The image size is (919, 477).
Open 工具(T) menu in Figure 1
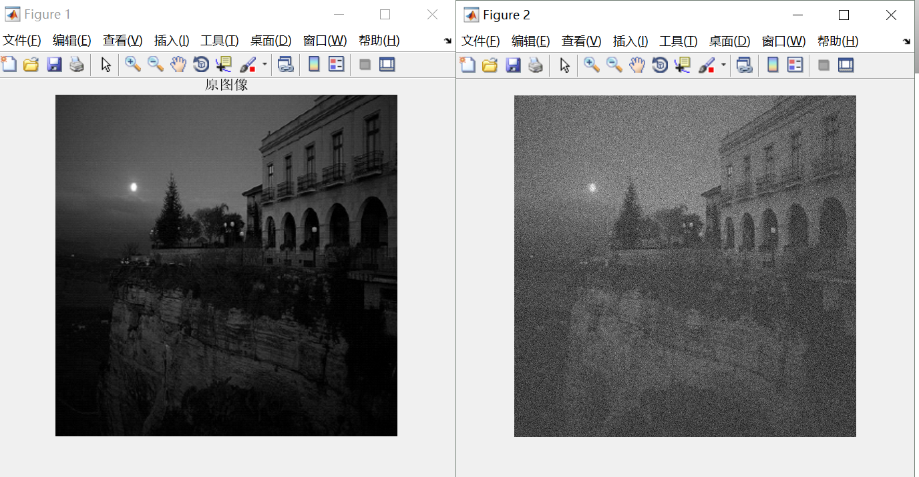220,41
